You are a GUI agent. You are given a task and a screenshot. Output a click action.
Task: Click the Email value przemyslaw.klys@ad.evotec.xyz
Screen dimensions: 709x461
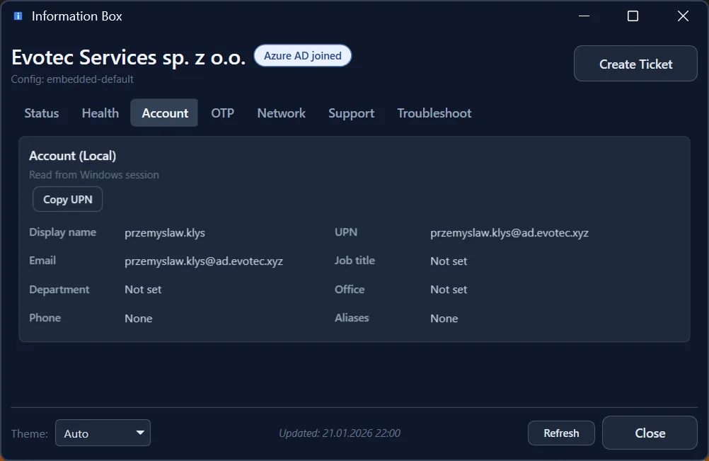point(204,261)
